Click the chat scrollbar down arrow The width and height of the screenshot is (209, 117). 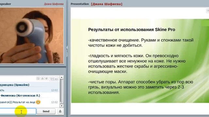point(62,106)
